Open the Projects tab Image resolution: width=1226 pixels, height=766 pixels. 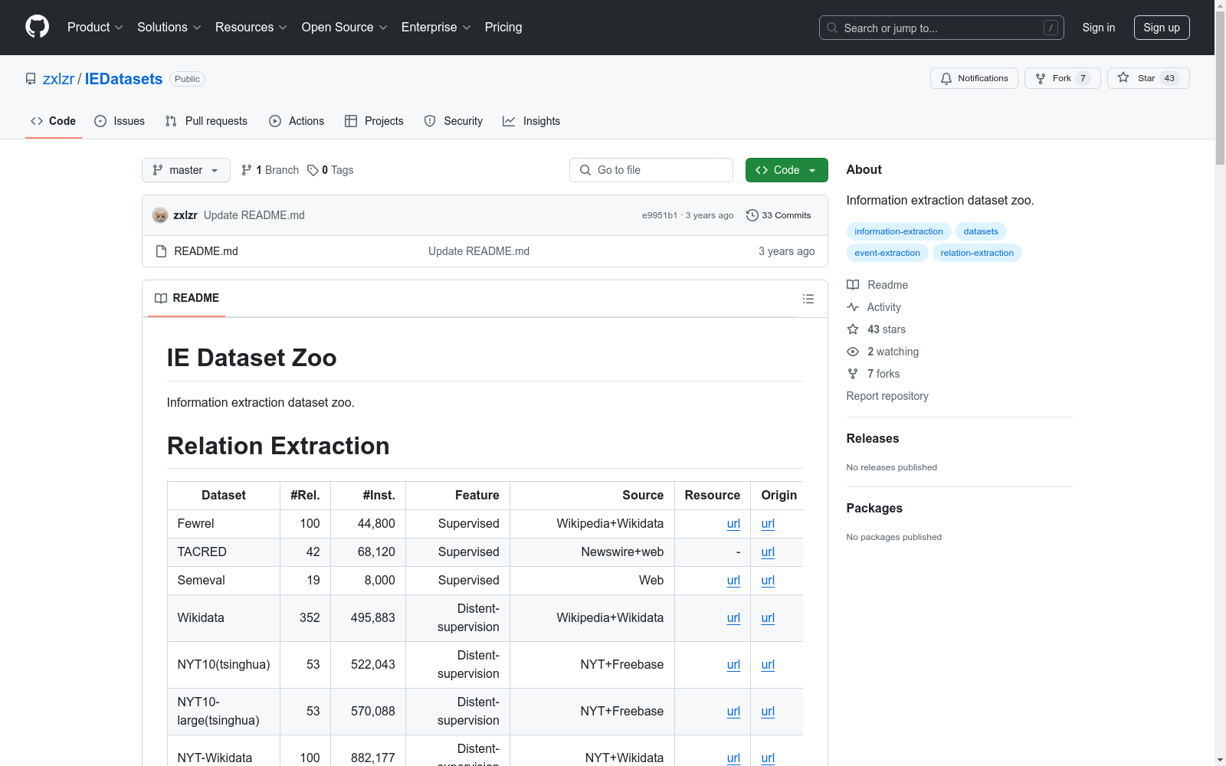(x=374, y=121)
